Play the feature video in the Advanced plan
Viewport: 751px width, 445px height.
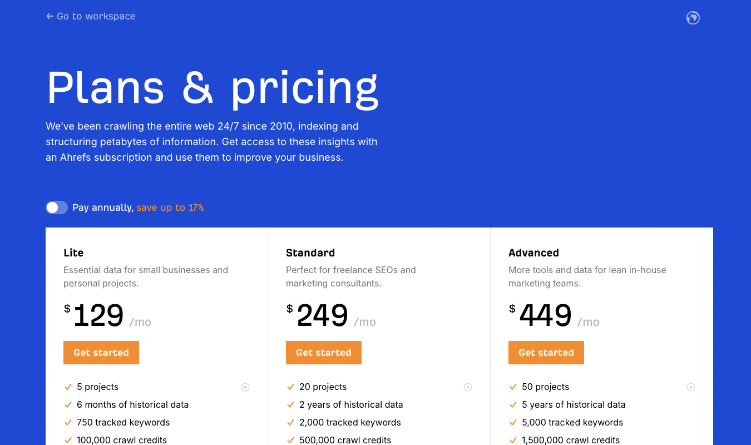click(x=690, y=387)
